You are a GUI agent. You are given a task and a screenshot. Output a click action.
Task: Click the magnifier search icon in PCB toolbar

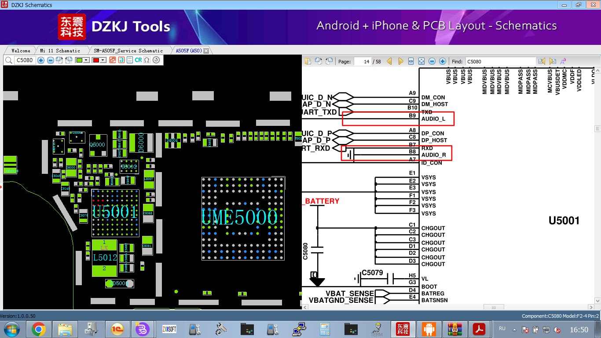tap(8, 60)
